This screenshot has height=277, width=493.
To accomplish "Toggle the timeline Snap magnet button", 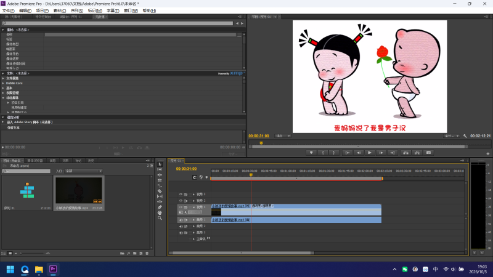I will [x=194, y=177].
